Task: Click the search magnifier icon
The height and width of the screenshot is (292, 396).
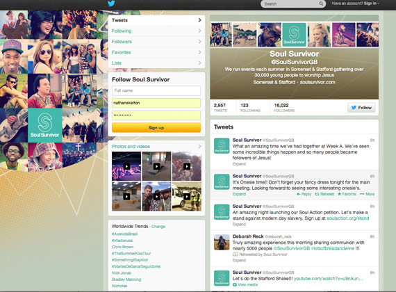Action: (321, 3)
